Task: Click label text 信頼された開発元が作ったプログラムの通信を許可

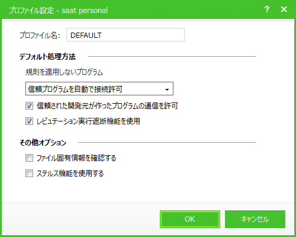Action: pos(107,106)
